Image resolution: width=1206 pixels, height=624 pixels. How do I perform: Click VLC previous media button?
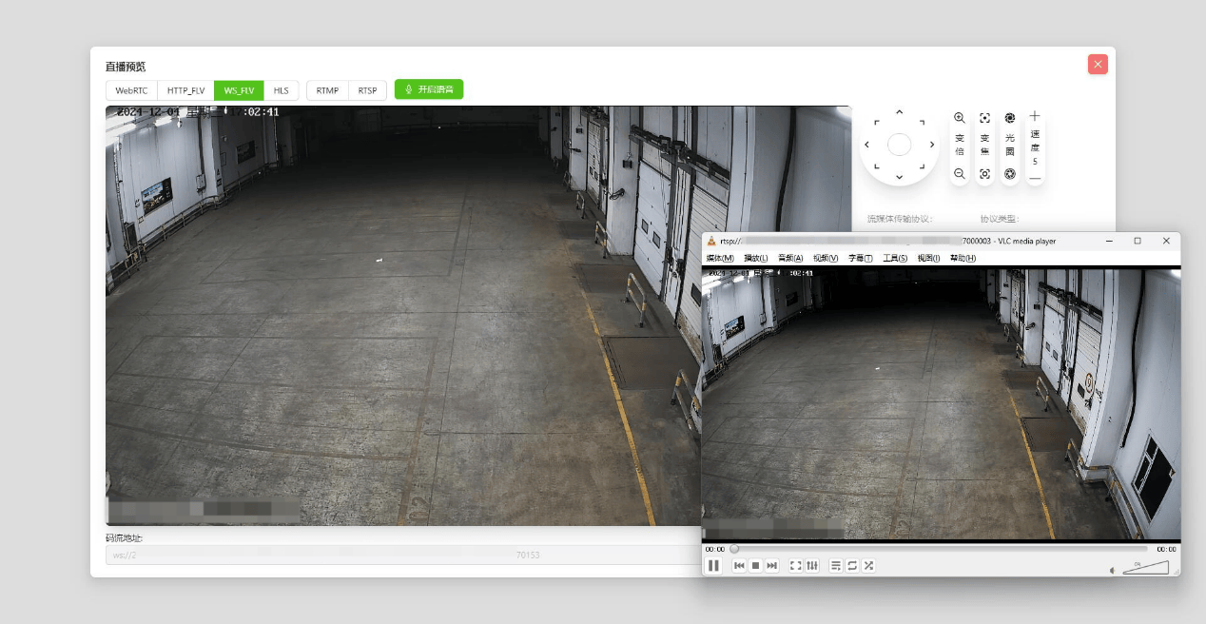(x=739, y=565)
